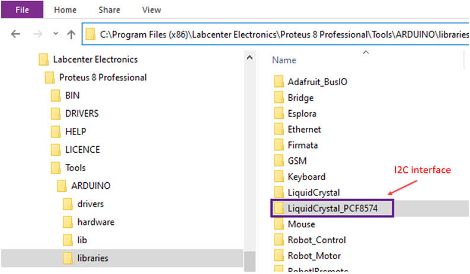Click the Back navigation arrow
Image resolution: width=470 pixels, height=274 pixels.
[x=15, y=34]
